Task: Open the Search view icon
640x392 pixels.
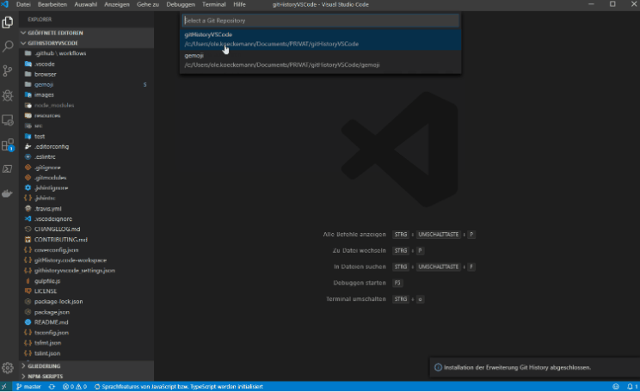Action: tap(8, 46)
